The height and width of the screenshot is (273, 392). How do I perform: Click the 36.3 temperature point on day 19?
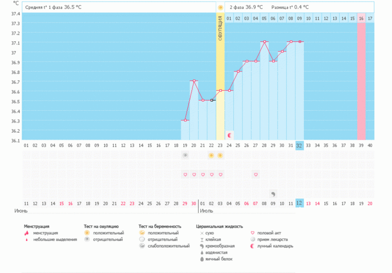tap(185, 120)
